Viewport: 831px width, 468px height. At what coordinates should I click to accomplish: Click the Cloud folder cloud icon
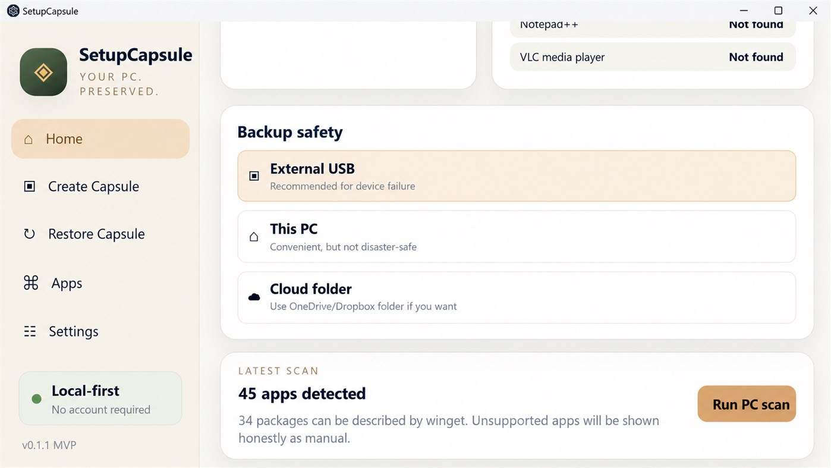[254, 297]
